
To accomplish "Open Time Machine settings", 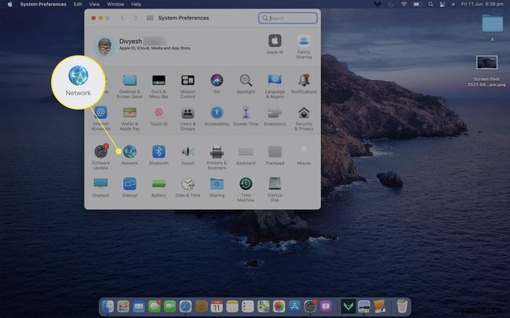I will pyautogui.click(x=246, y=184).
